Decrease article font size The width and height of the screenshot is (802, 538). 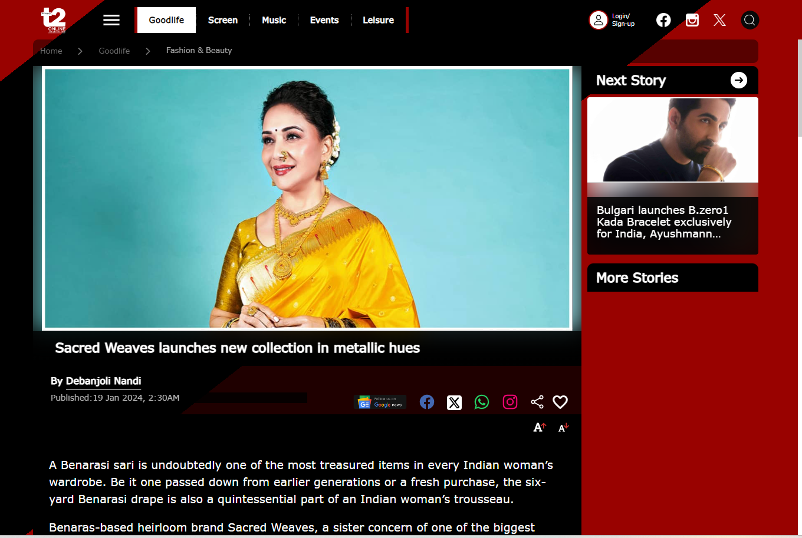[563, 428]
